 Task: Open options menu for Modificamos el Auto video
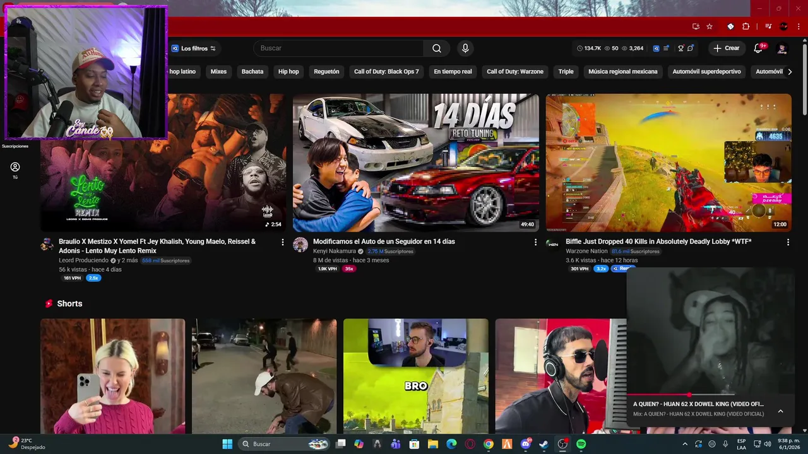pos(535,242)
